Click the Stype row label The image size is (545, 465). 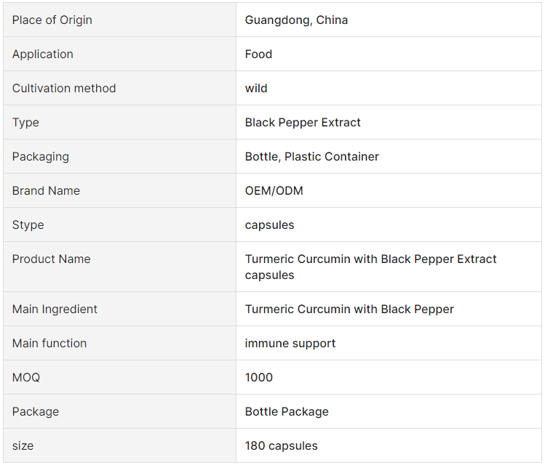tap(28, 225)
